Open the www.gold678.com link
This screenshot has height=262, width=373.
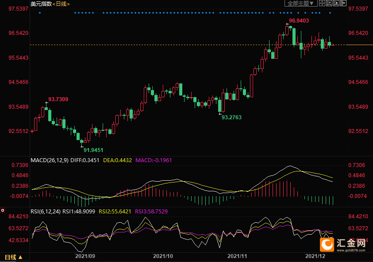click(351, 250)
